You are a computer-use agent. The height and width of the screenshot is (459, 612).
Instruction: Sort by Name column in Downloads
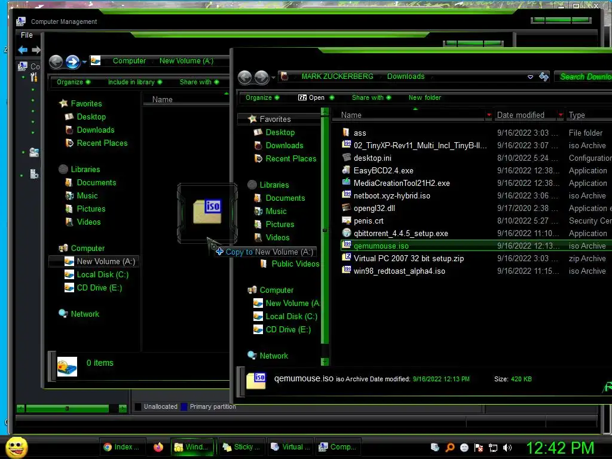pyautogui.click(x=351, y=115)
